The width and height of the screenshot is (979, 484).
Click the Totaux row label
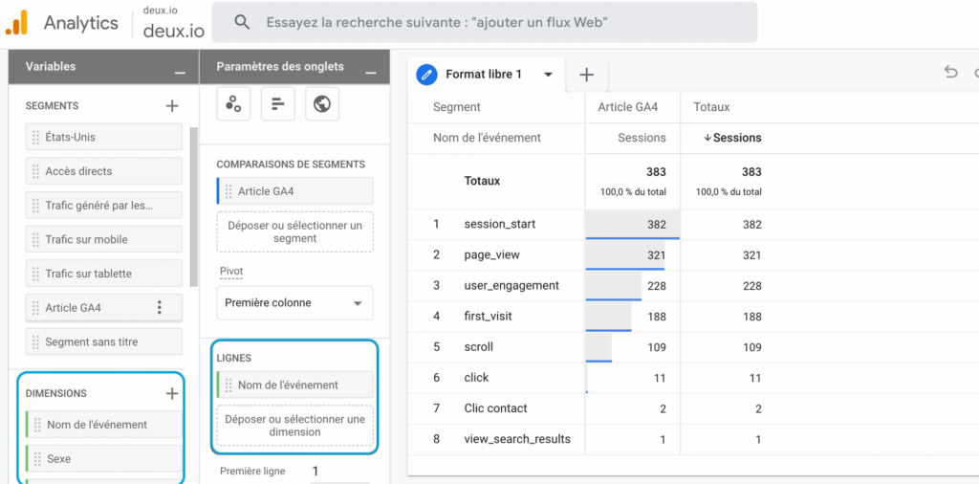[x=482, y=181]
